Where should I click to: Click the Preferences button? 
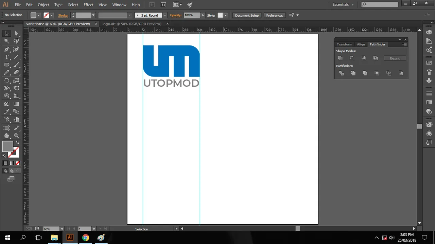point(275,15)
